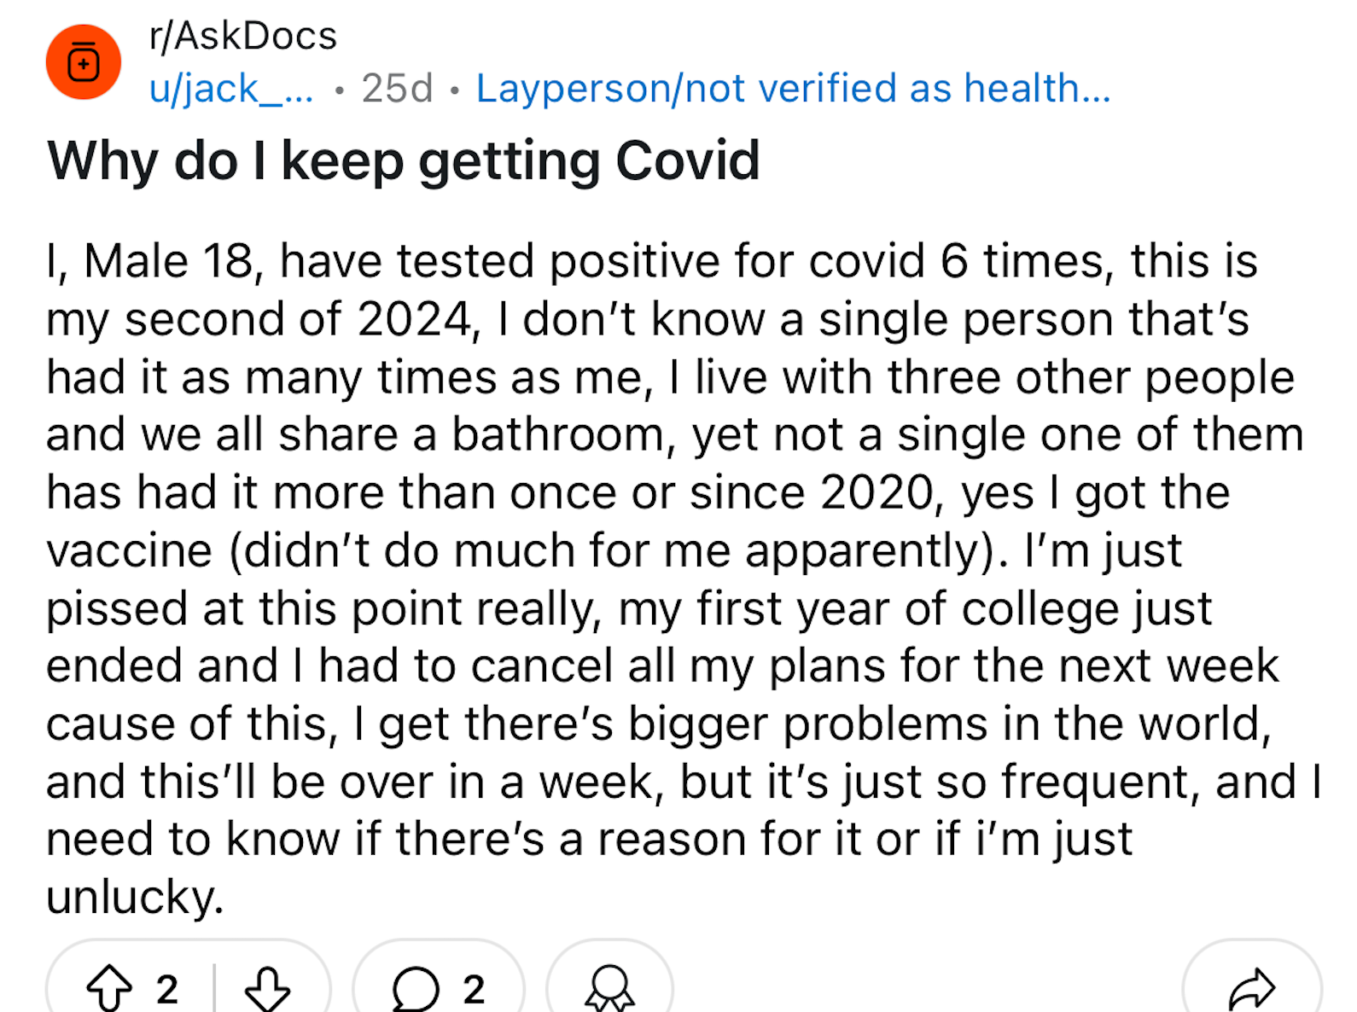Click the 'vaccine' word in the post body
Screen dimensions: 1357x1012
click(129, 550)
